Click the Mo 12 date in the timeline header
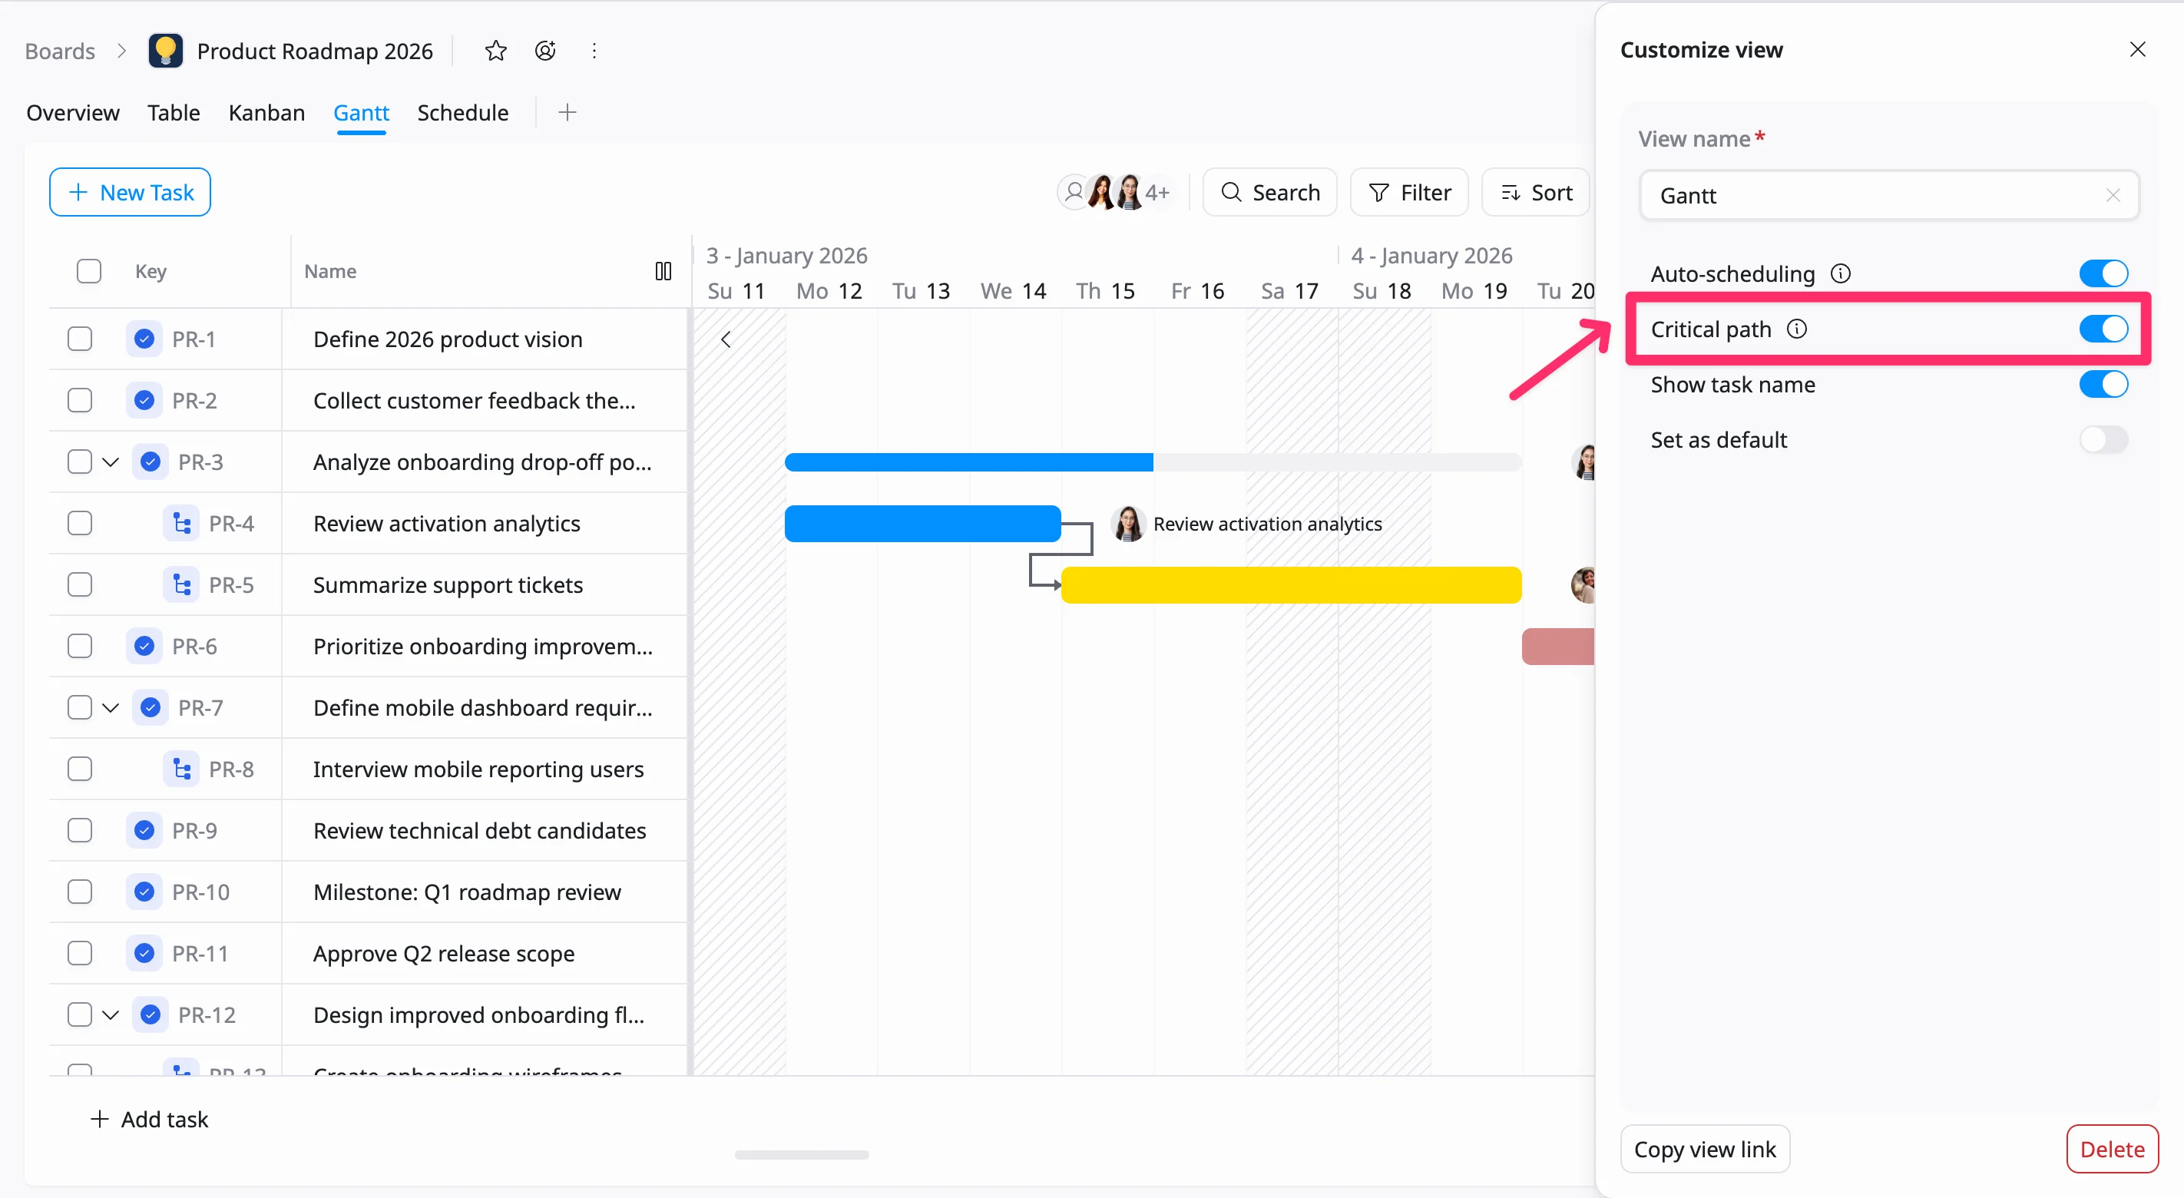The height and width of the screenshot is (1198, 2184). point(829,291)
